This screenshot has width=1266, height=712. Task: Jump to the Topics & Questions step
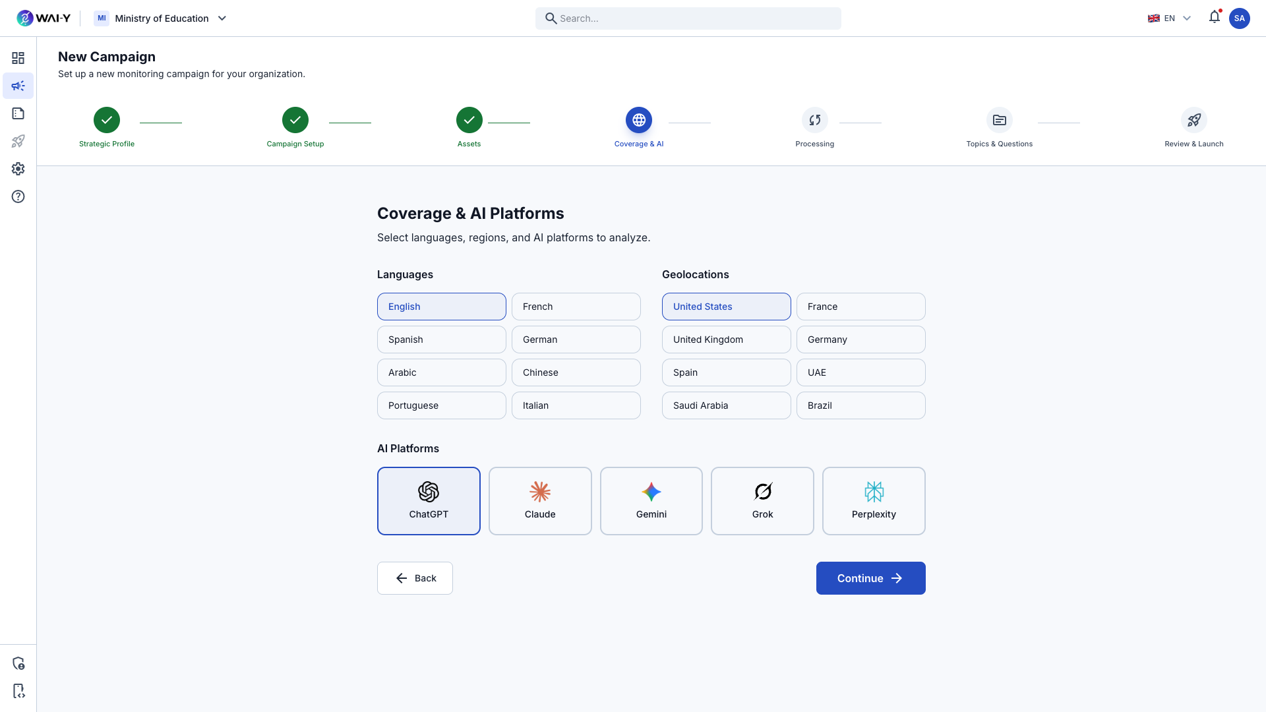pyautogui.click(x=999, y=120)
